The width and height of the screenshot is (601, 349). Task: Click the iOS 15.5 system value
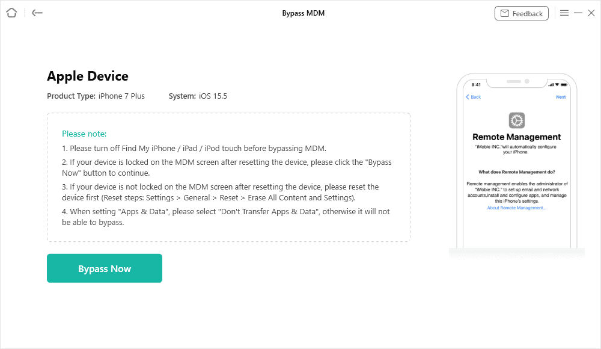[x=213, y=96]
